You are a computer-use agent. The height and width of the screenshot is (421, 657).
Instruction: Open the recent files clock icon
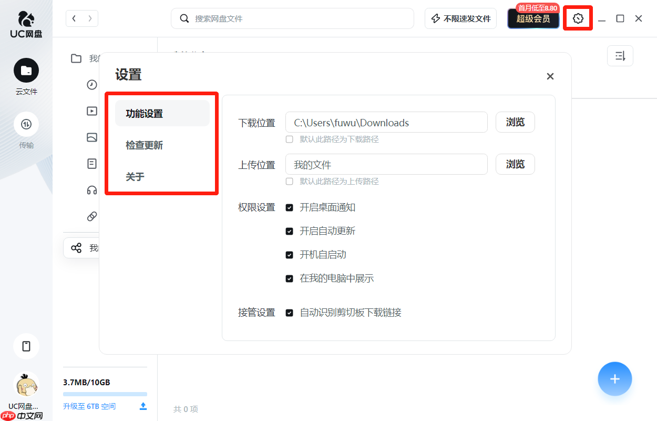tap(92, 85)
